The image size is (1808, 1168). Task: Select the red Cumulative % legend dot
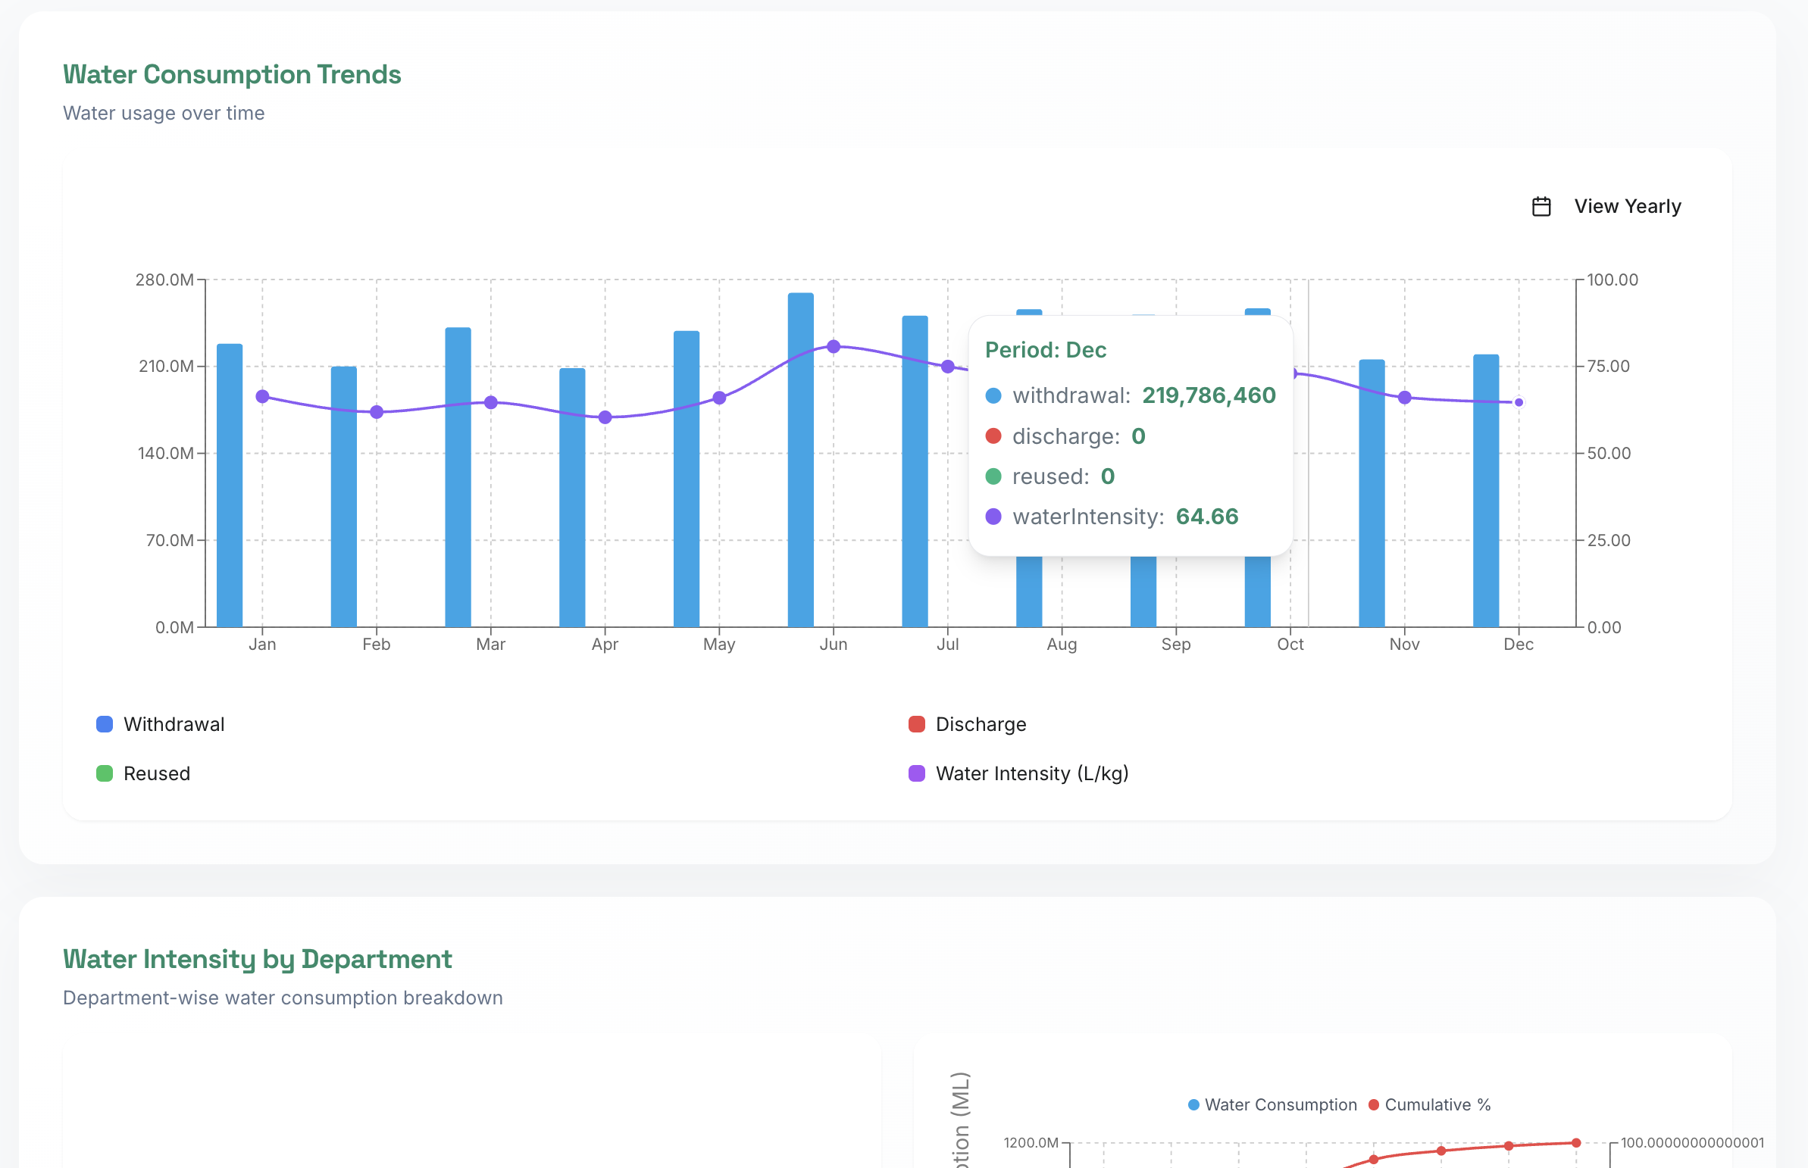(1372, 1105)
